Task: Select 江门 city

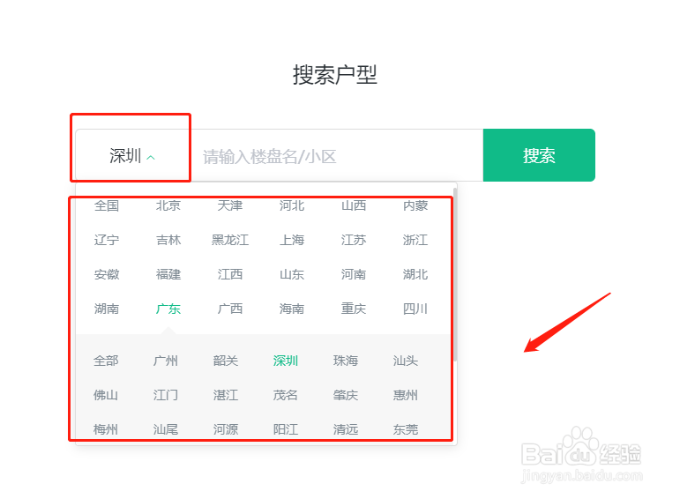Action: (x=166, y=395)
